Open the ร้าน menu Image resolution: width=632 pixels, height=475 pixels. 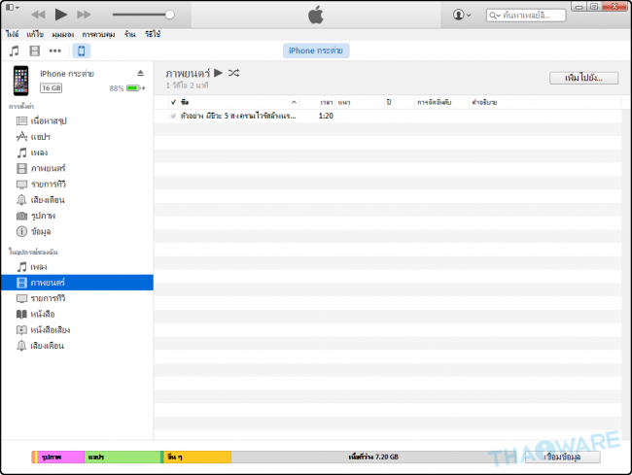(129, 34)
